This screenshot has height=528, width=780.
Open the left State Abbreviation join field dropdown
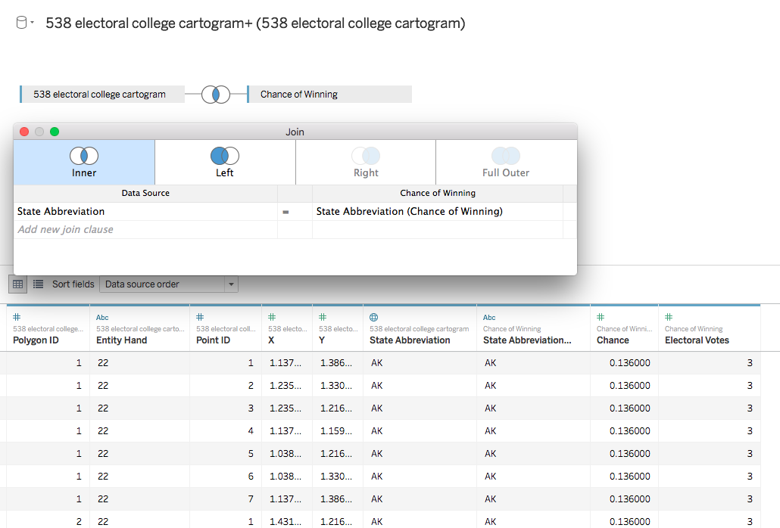144,212
